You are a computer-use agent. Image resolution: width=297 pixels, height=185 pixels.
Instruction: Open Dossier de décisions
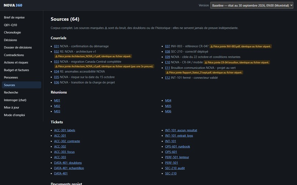(x=22, y=47)
